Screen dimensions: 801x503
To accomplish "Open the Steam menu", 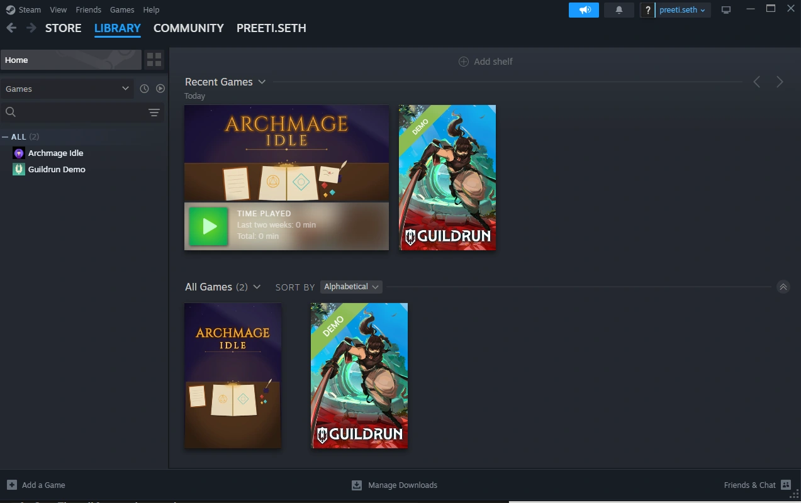I will coord(30,9).
